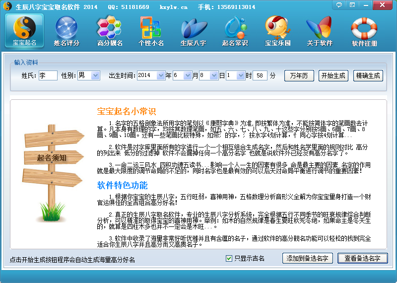
Task: Click the 宝宝起名小常识 heading
Action: click(127, 111)
